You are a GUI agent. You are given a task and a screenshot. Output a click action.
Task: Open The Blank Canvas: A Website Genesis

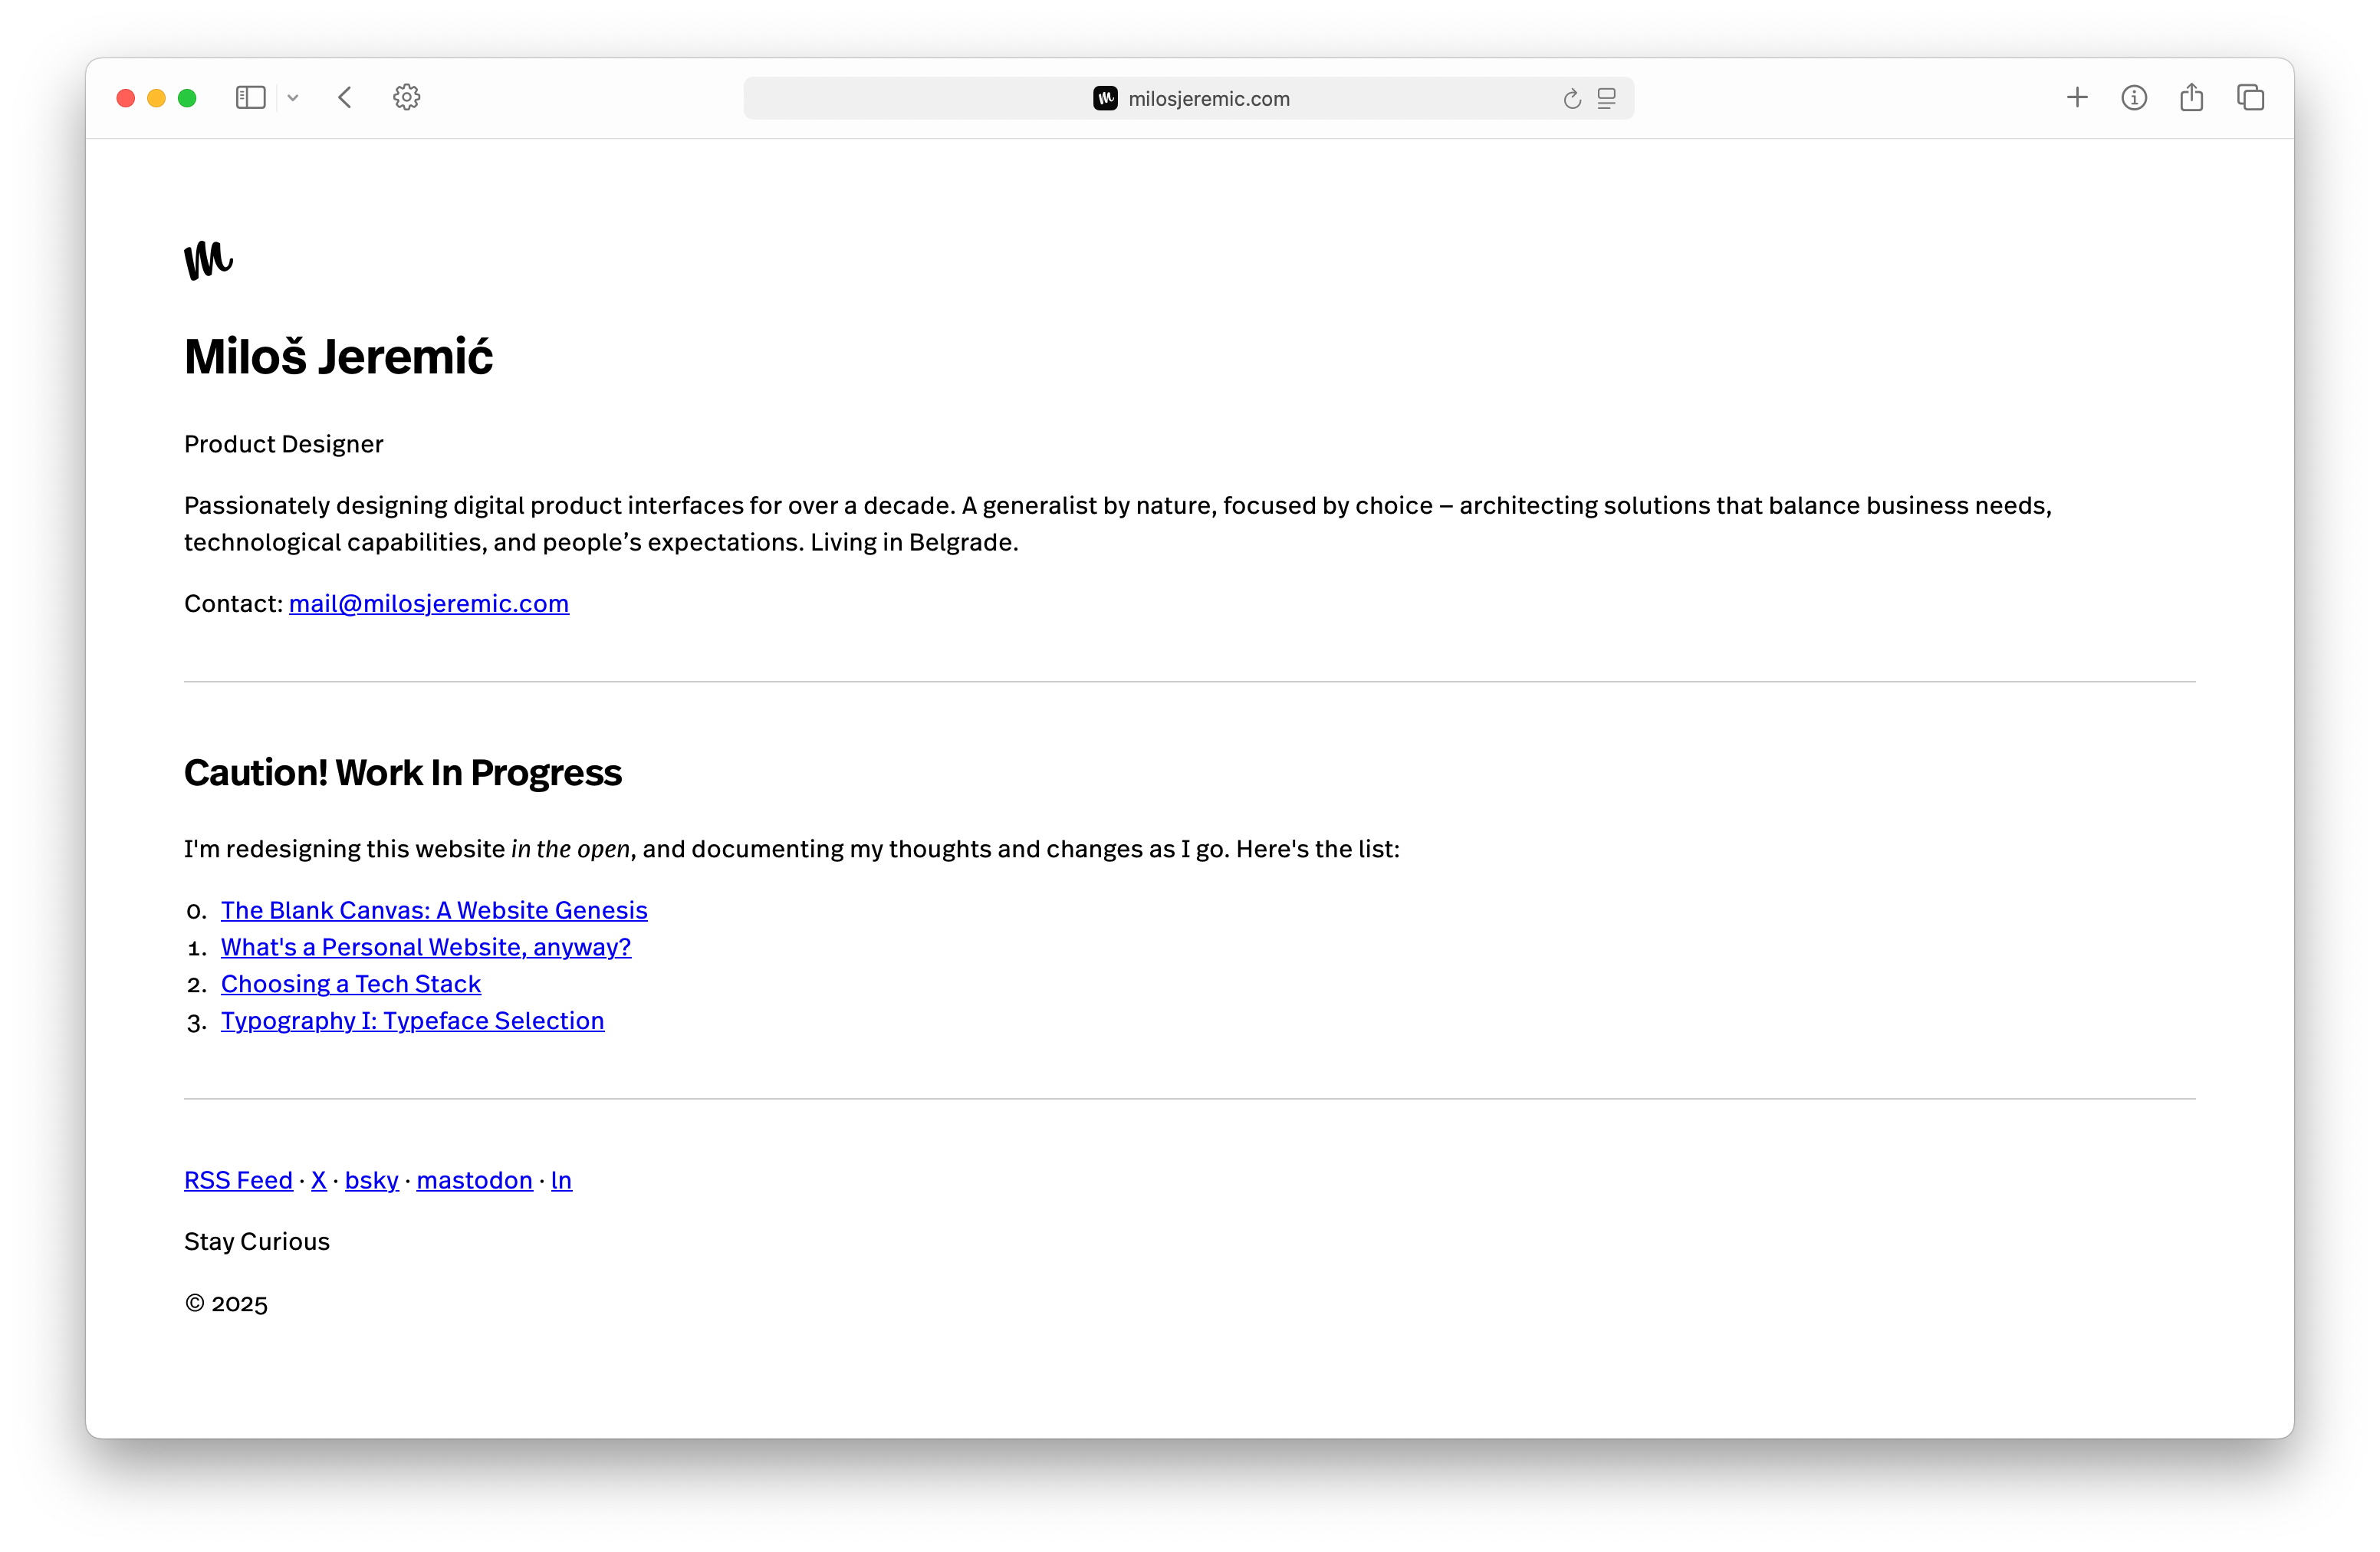(x=434, y=911)
